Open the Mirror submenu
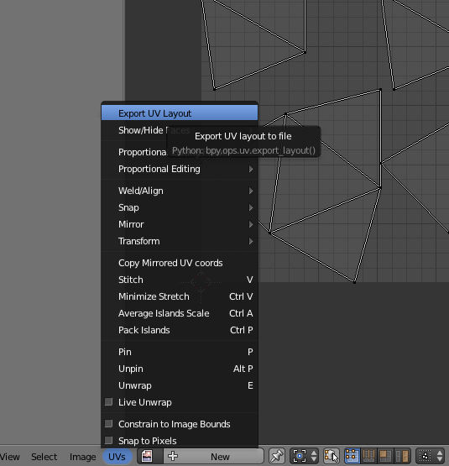This screenshot has height=466, width=449. point(180,224)
